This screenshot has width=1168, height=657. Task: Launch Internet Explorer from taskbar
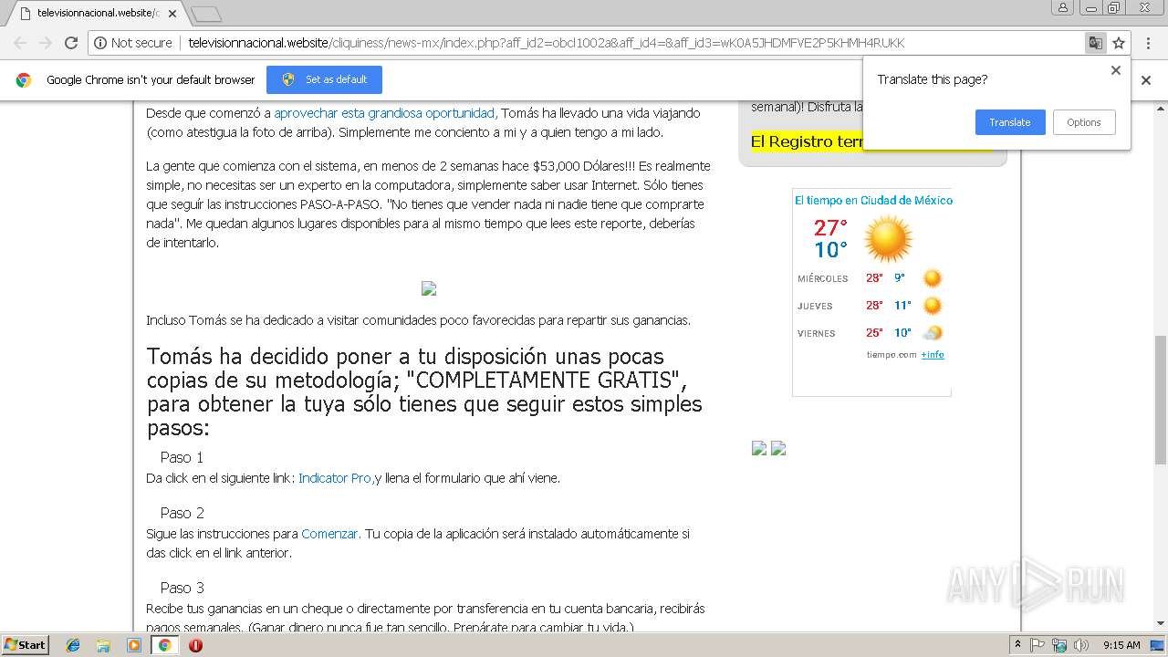[x=73, y=645]
